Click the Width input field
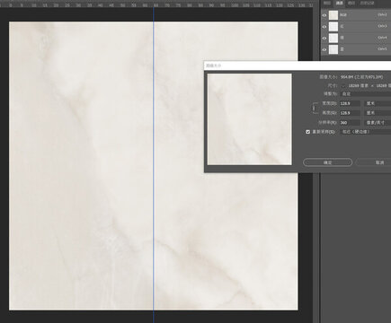391x323 pixels. [350, 103]
